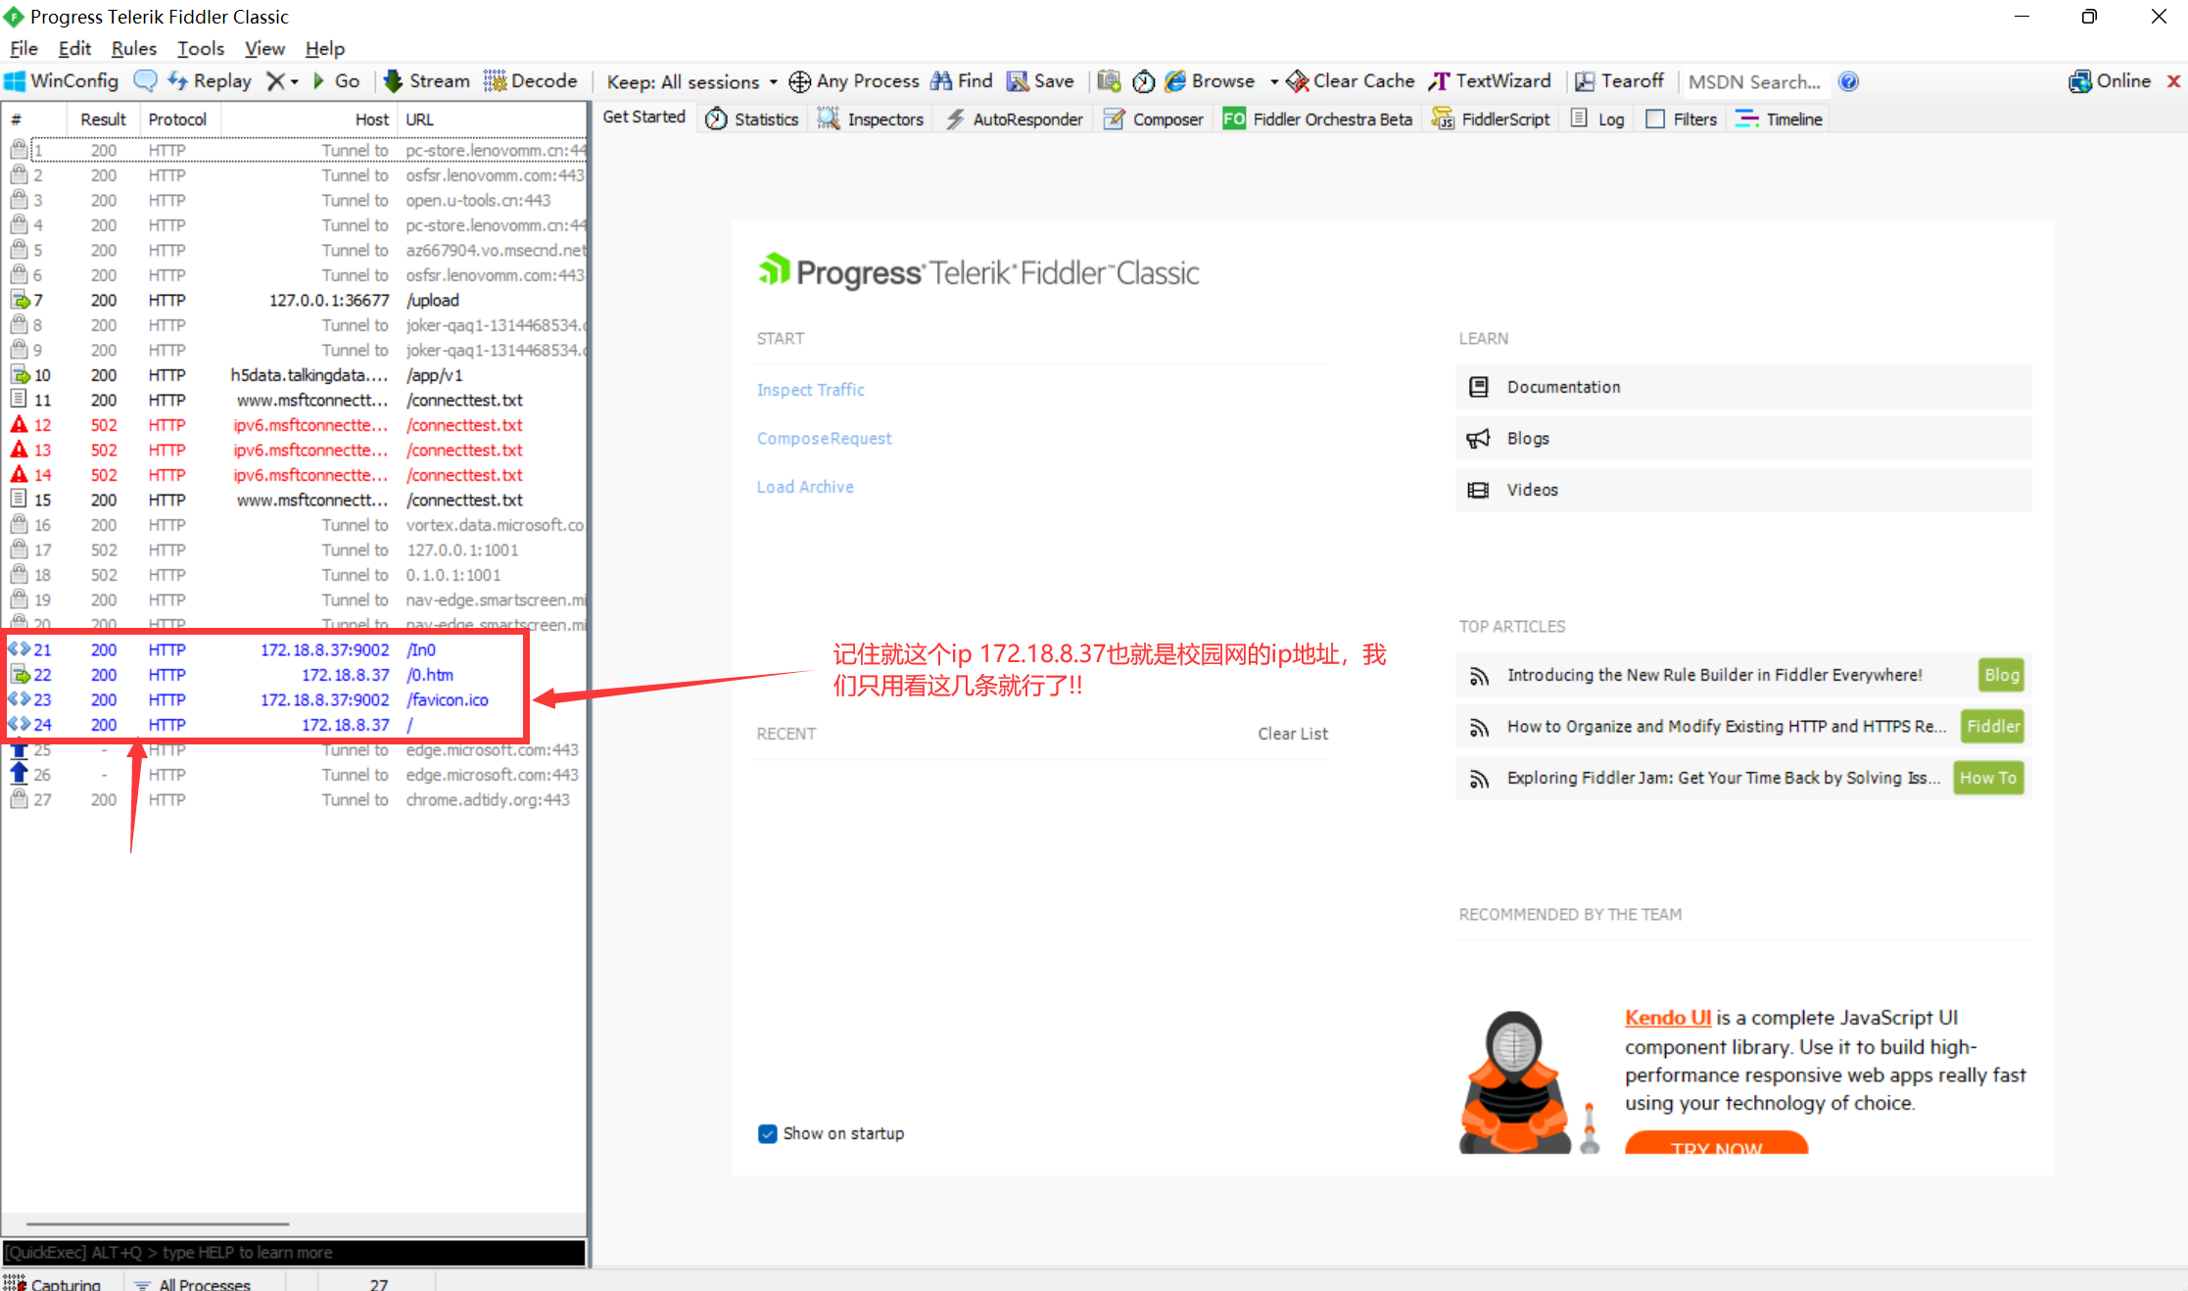
Task: Click the Online status indicator
Action: (2110, 81)
